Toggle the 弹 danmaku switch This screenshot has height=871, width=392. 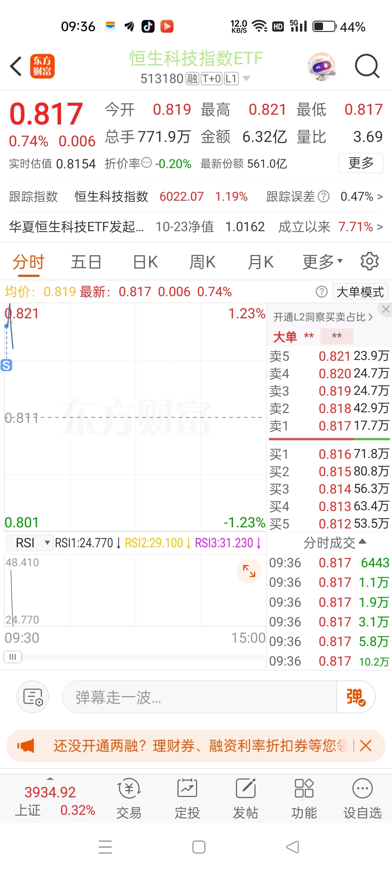click(x=356, y=697)
